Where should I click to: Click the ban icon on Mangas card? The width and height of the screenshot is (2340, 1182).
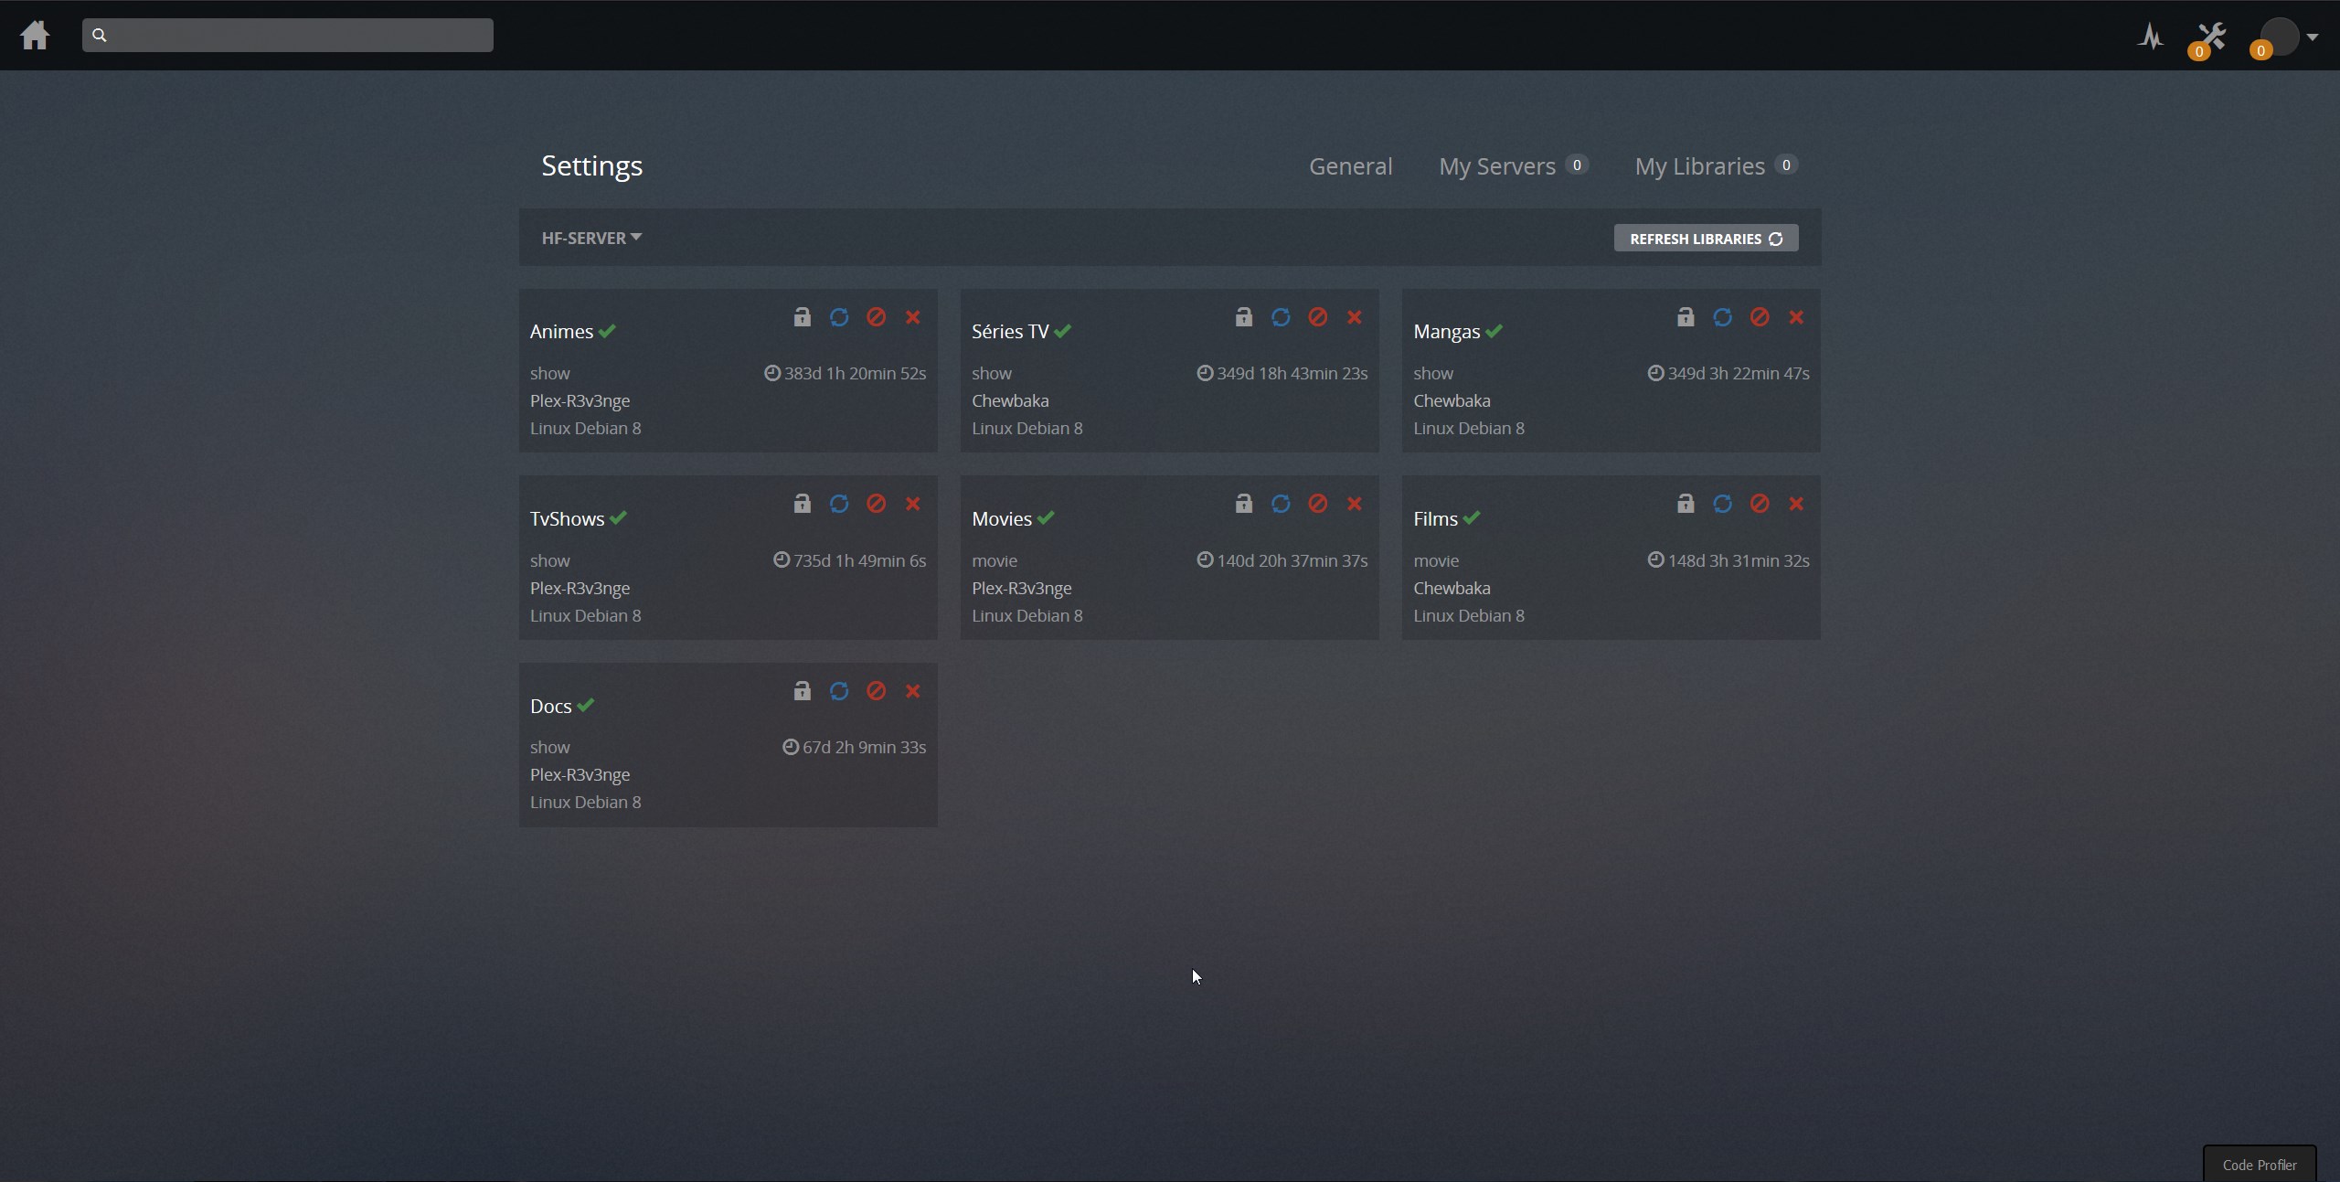pyautogui.click(x=1760, y=317)
